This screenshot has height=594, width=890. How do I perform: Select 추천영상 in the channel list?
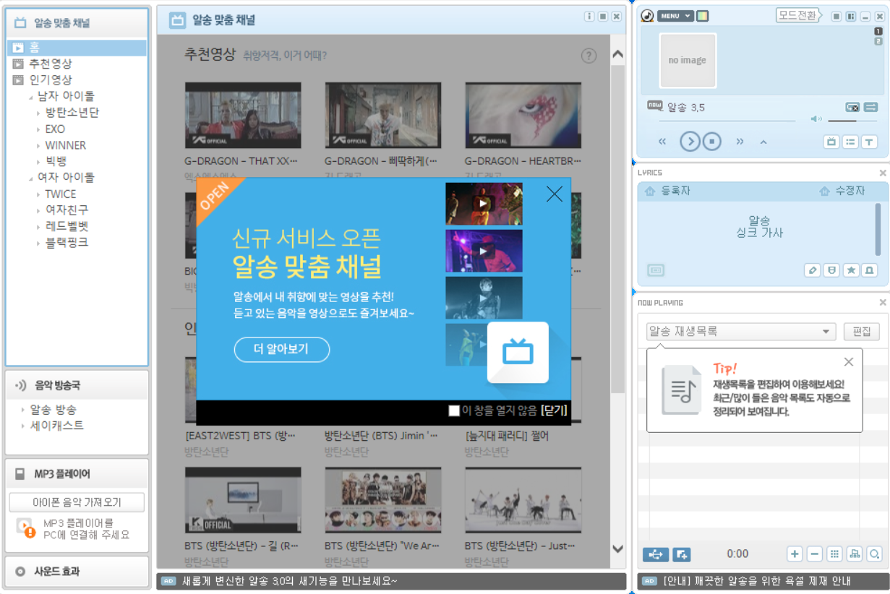pyautogui.click(x=51, y=64)
